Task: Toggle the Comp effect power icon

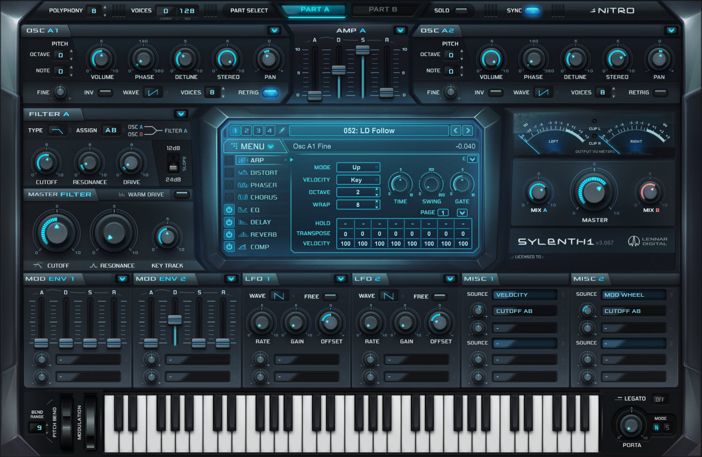Action: [229, 247]
